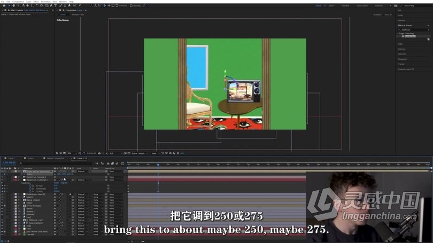Click label color swatch of Top wall layer
This screenshot has width=433, height=243.
coord(16,234)
